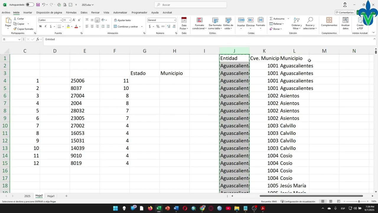
Task: Expand the borders dropdown arrow
Action: point(63,27)
